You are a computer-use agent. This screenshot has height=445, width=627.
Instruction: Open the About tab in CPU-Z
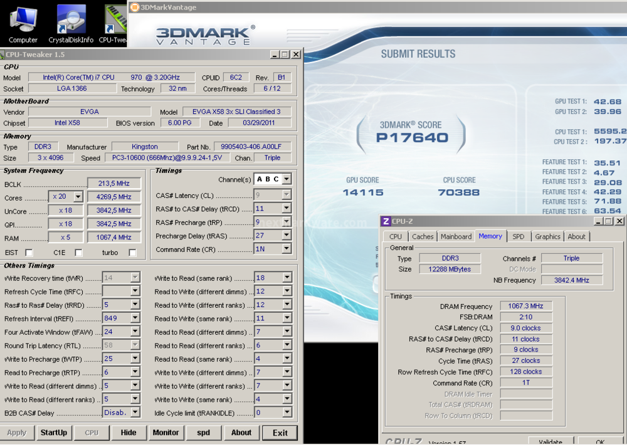(x=577, y=237)
